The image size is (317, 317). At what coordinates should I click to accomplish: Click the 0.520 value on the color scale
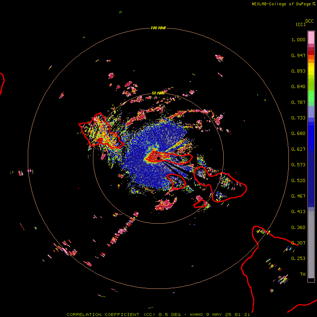298,181
